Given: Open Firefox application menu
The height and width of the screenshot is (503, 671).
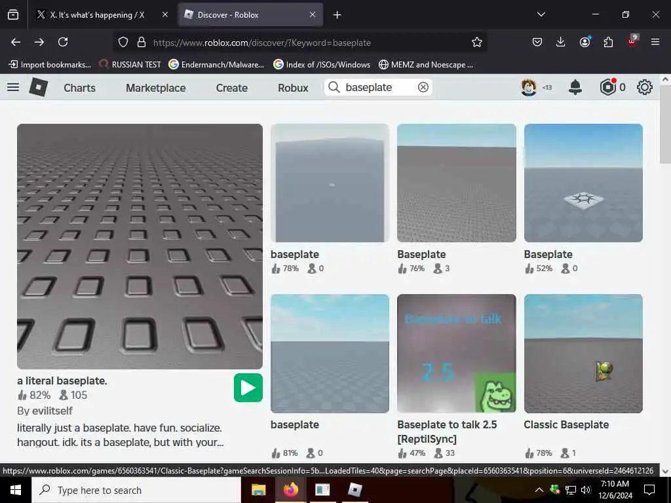Looking at the screenshot, I should click(655, 42).
